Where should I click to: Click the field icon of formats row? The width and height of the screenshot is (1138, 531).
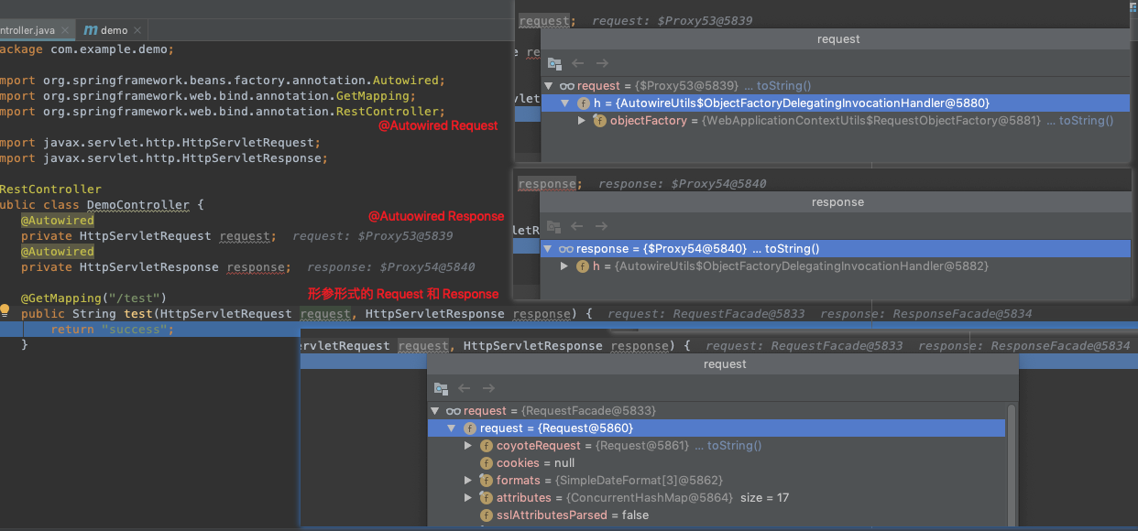487,481
